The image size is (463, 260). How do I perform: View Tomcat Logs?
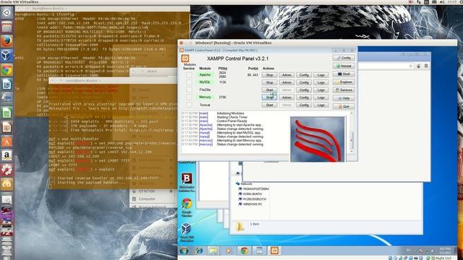pyautogui.click(x=321, y=105)
